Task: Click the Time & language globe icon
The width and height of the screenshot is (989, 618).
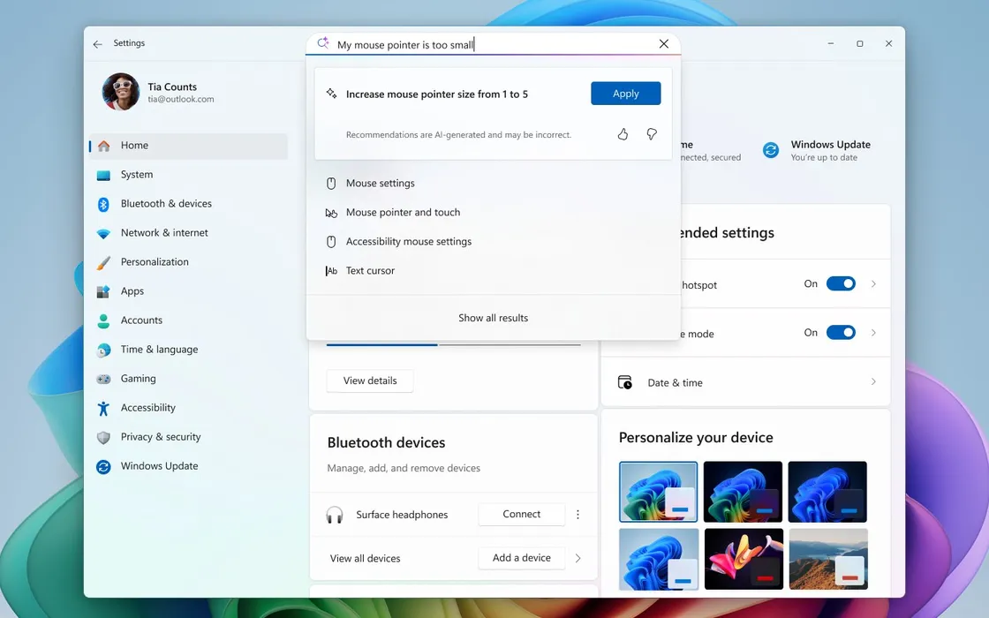Action: [103, 350]
